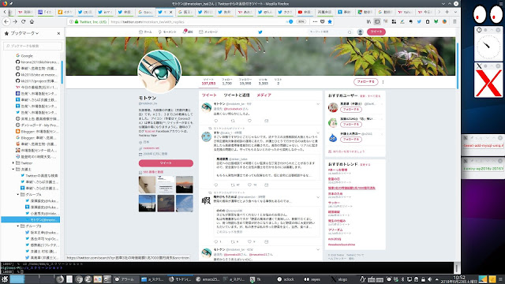Open Twitter モーメント navigation item

(167, 32)
